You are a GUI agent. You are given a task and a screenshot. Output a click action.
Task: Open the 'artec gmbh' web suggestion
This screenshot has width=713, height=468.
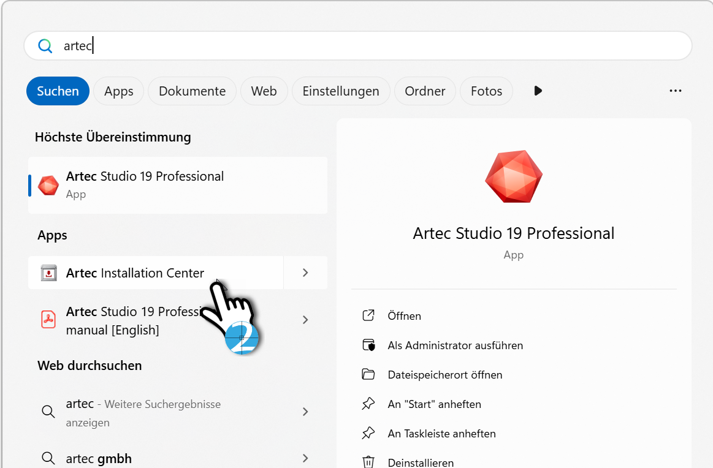point(156,458)
